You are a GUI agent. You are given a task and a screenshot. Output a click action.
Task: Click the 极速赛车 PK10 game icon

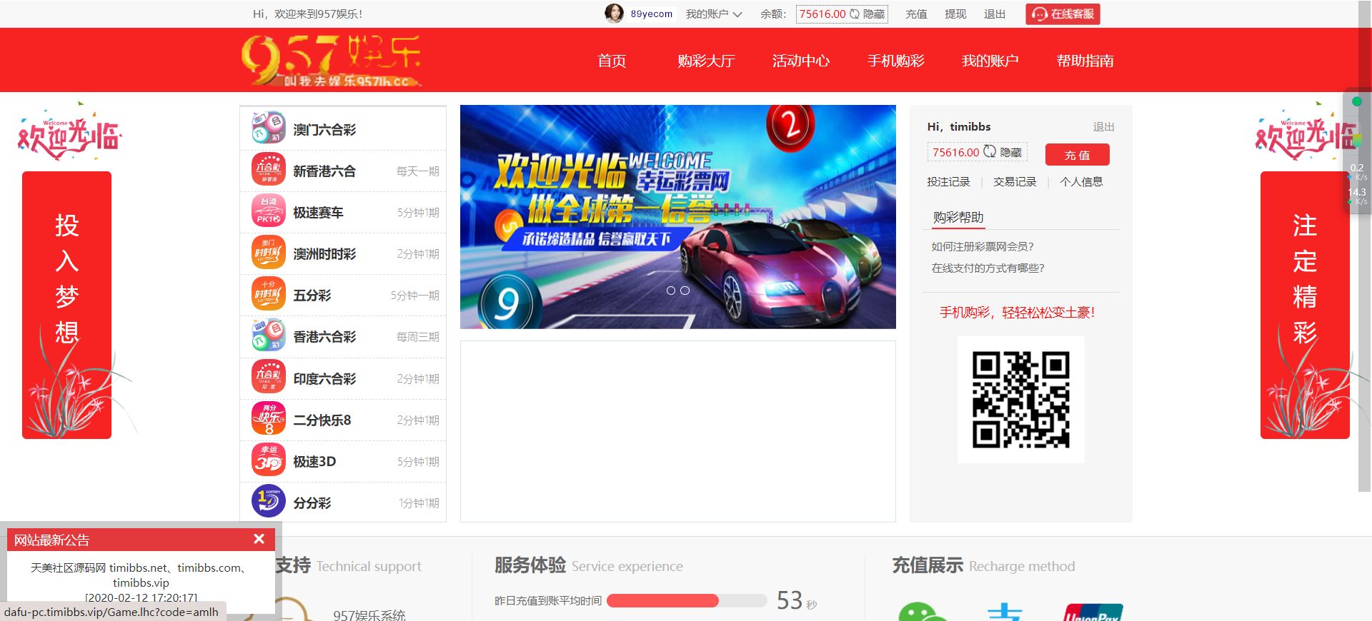269,212
